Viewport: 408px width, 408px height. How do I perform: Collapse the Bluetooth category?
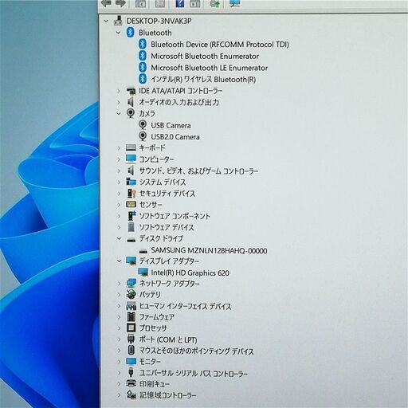pyautogui.click(x=119, y=33)
